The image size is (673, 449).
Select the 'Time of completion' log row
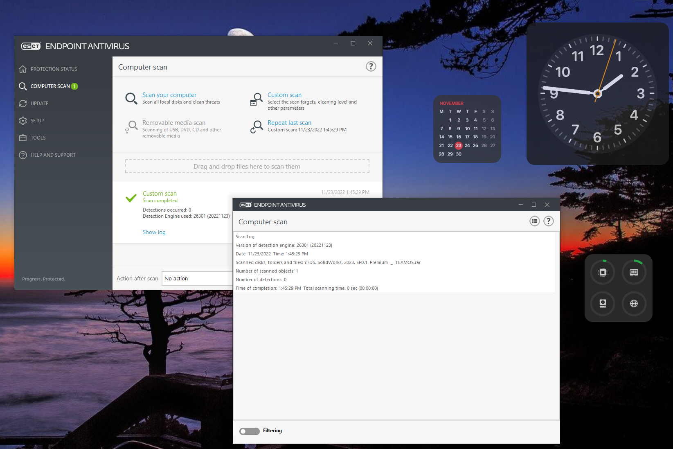[394, 289]
